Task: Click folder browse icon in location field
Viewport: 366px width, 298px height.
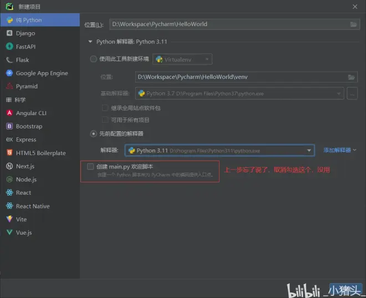Action: pos(354,24)
